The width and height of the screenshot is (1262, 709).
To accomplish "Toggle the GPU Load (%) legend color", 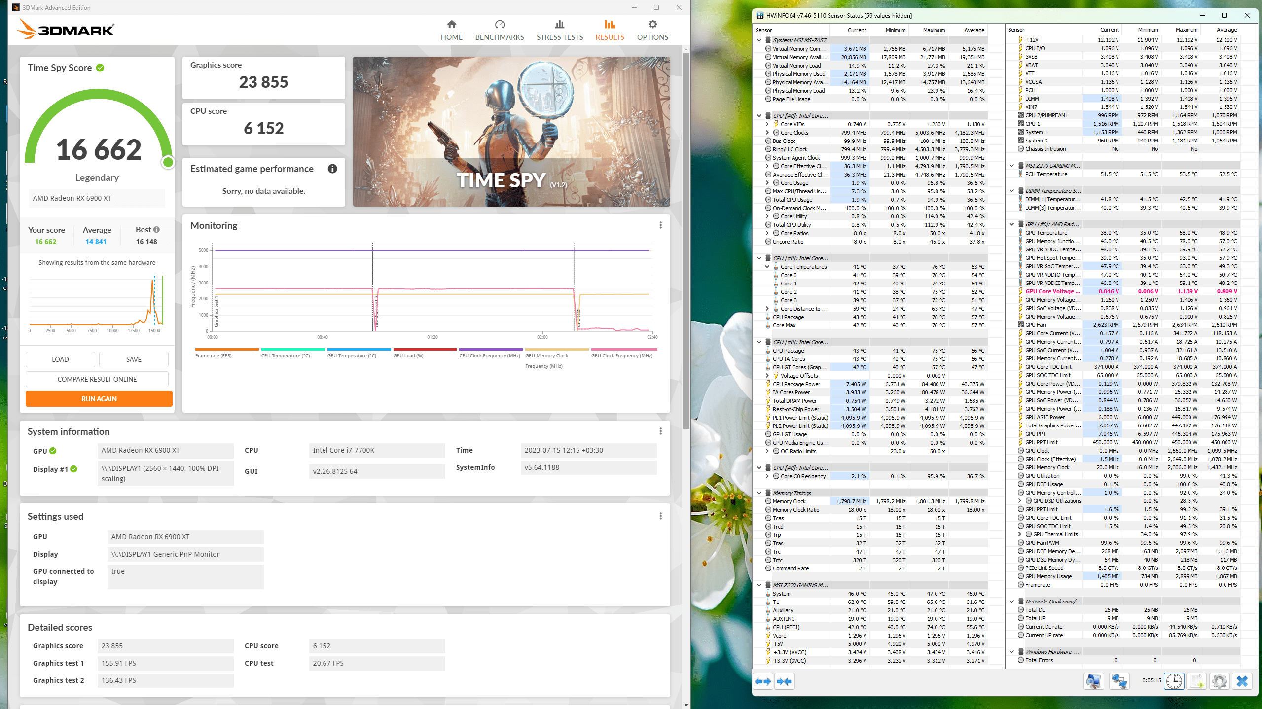I will coord(425,349).
